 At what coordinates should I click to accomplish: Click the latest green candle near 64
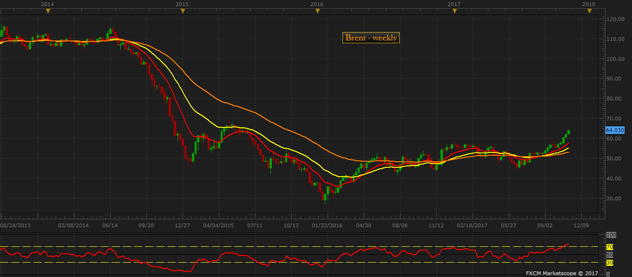click(x=568, y=132)
